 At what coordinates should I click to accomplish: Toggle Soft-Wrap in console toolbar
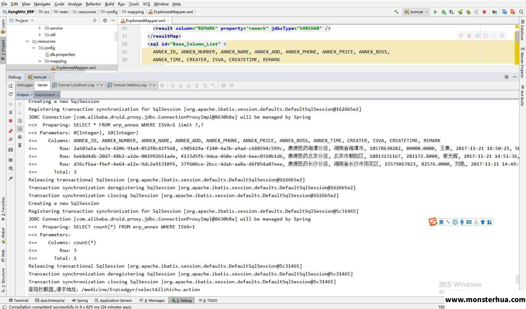tap(20, 121)
